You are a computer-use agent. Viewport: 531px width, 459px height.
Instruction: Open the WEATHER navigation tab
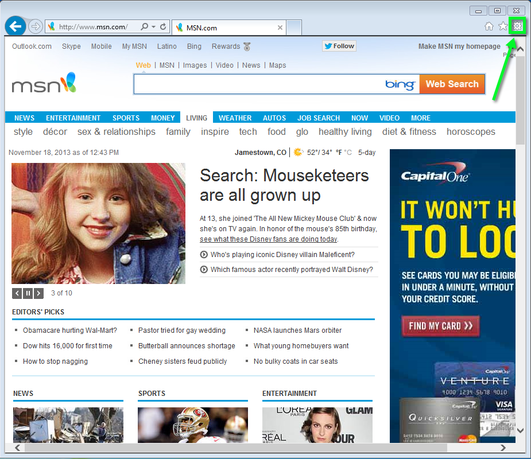235,118
